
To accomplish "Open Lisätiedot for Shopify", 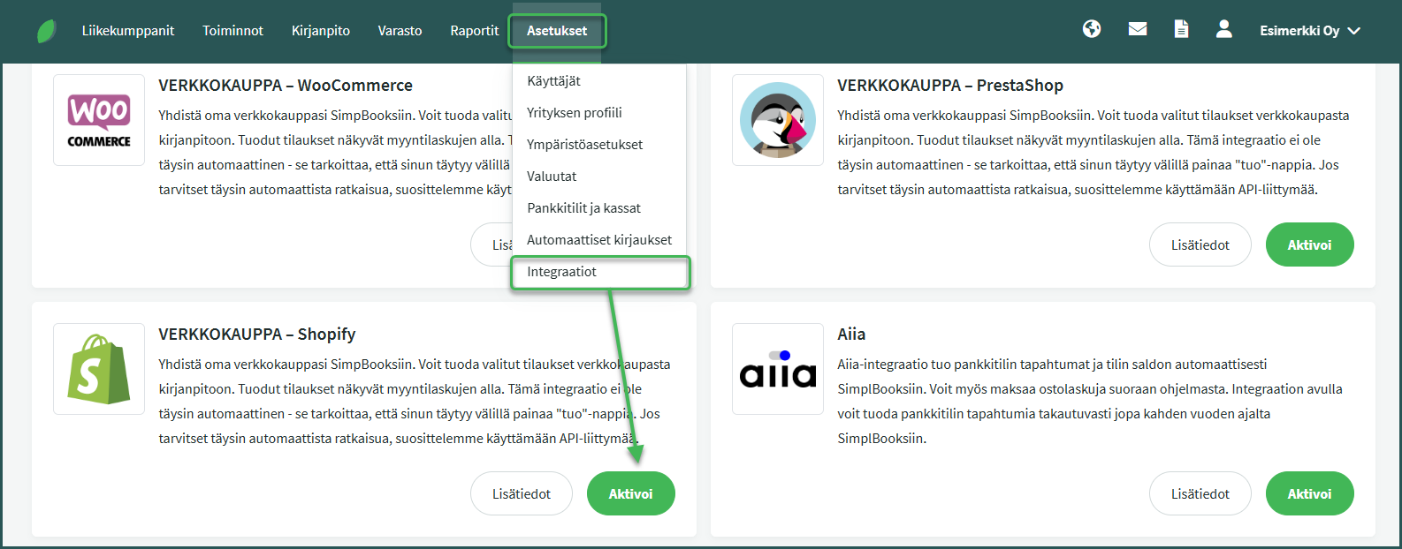I will [522, 493].
